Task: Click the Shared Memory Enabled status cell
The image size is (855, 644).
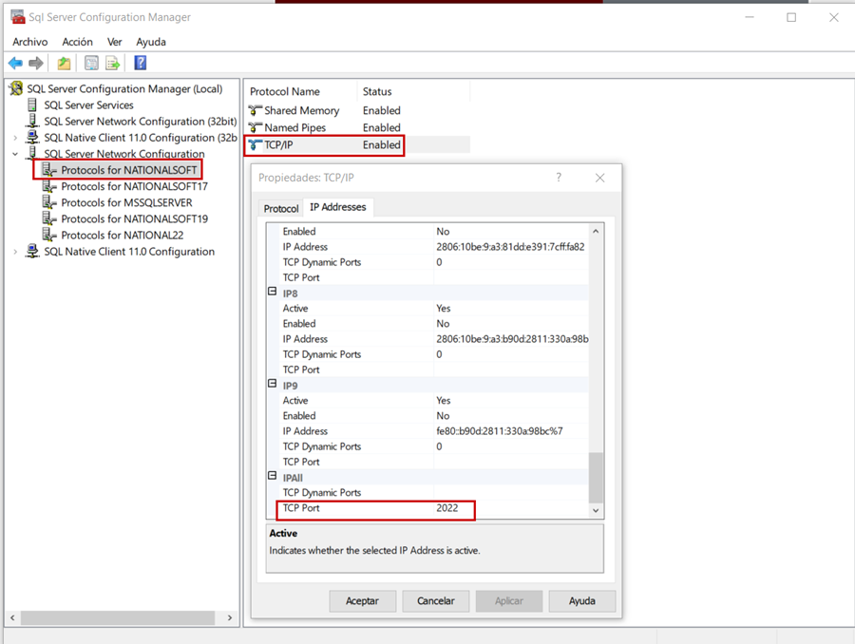Action: coord(382,111)
